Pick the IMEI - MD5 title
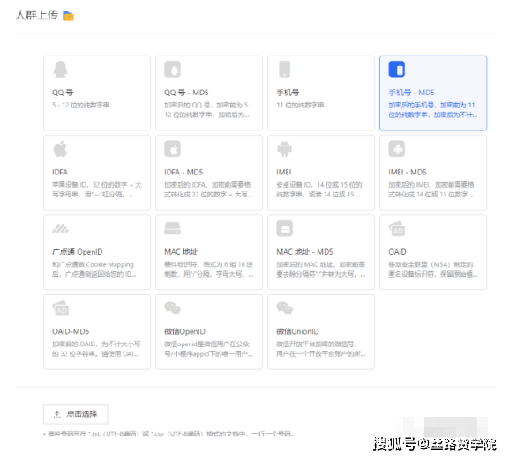 coord(408,172)
